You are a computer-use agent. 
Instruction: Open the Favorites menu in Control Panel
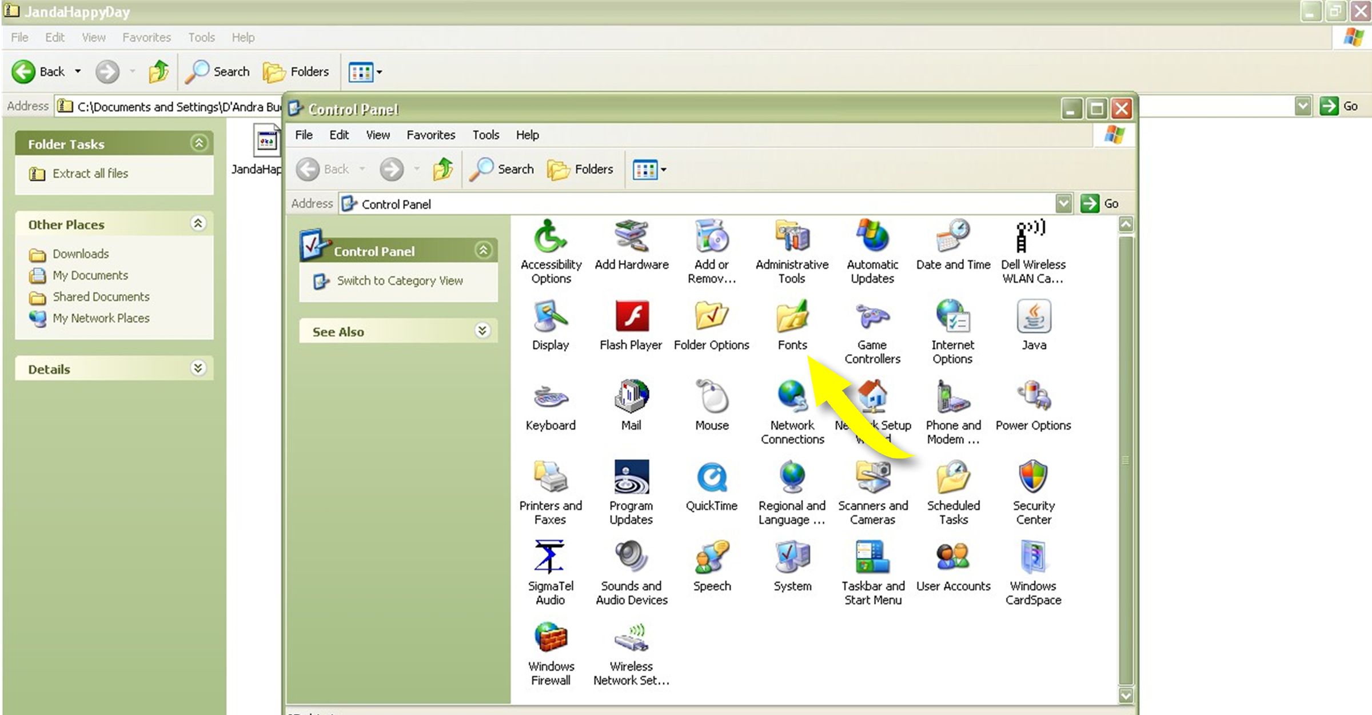430,135
